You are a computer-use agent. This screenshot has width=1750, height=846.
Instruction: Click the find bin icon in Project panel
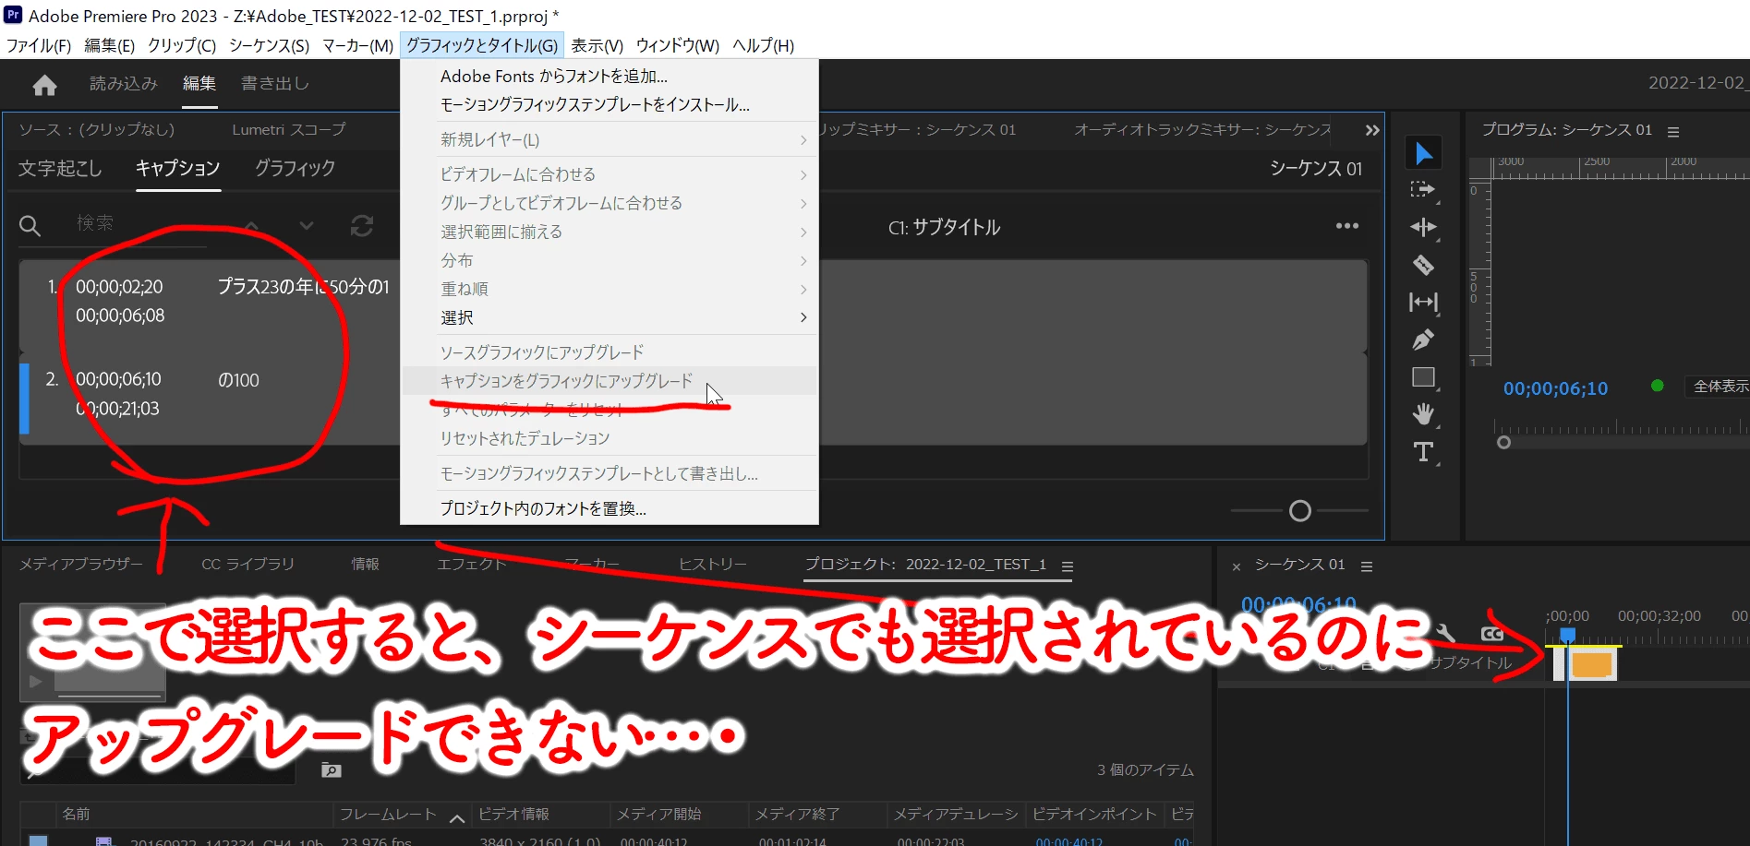click(331, 769)
